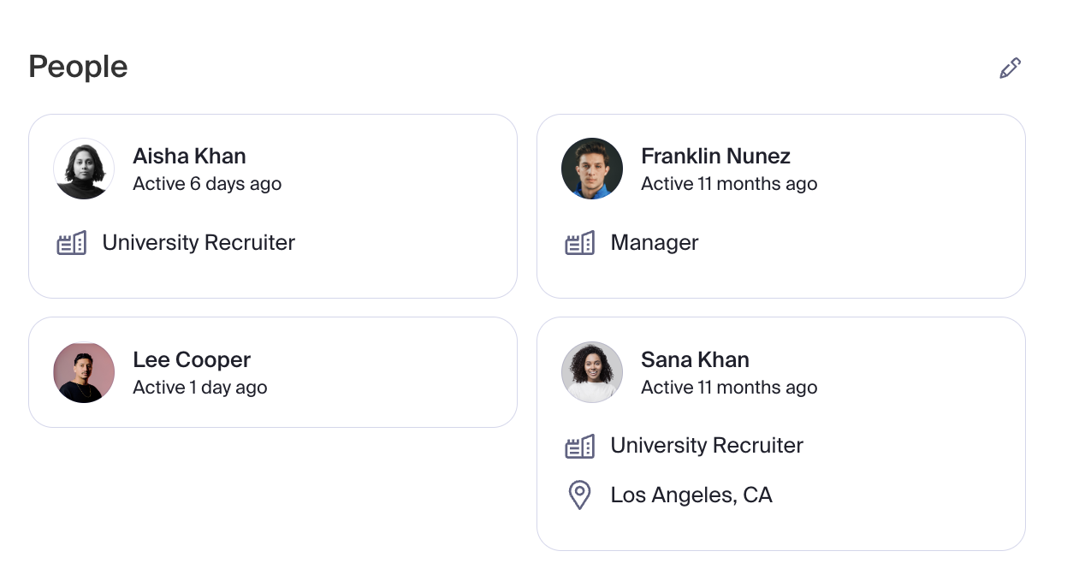Screen dimensions: 1073x575
Task: Click Aisha Khan's University Recruiter title
Action: click(x=199, y=243)
